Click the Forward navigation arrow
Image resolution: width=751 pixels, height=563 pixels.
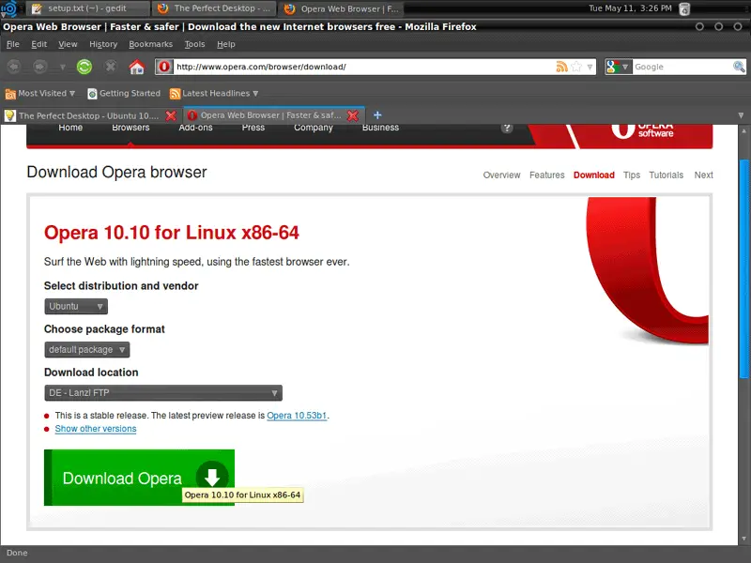(x=39, y=67)
